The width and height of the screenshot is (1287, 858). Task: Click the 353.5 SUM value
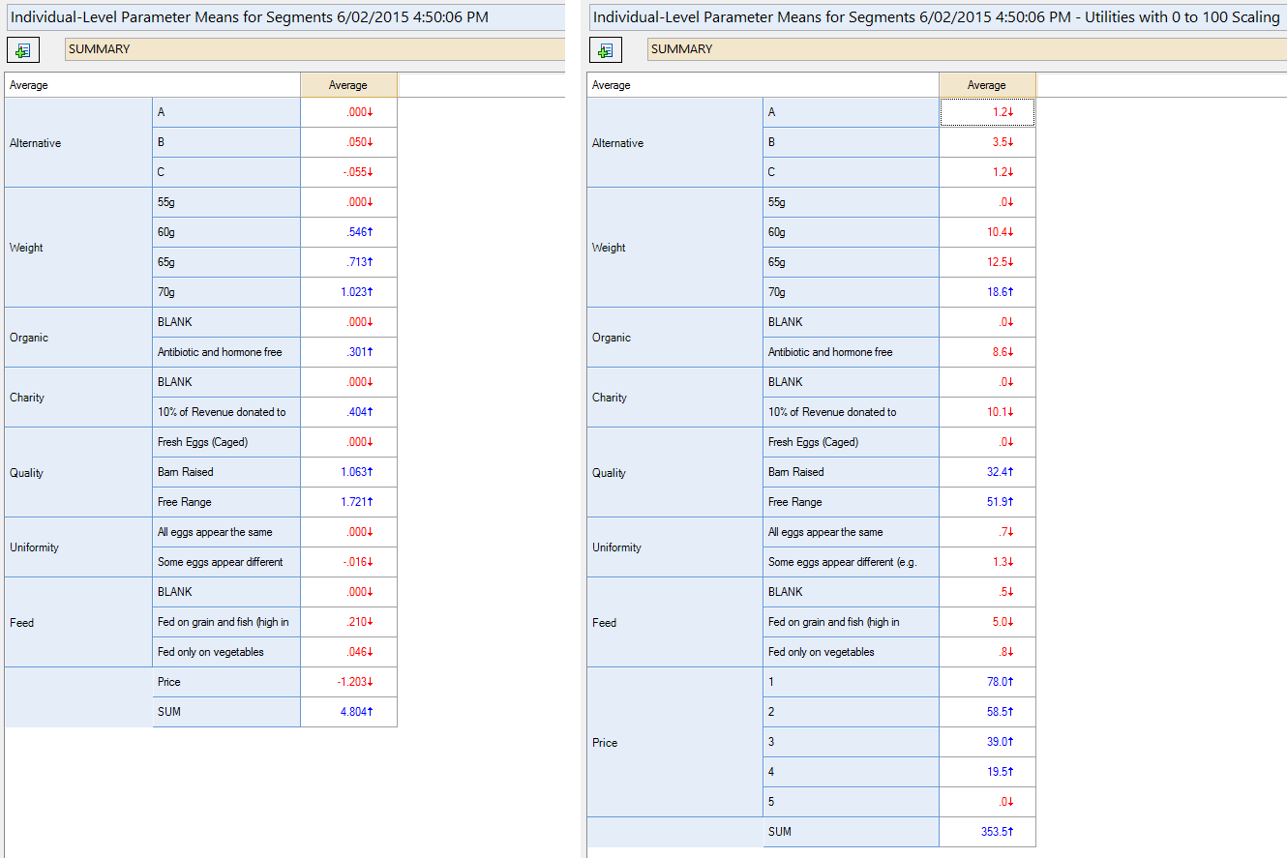(987, 832)
